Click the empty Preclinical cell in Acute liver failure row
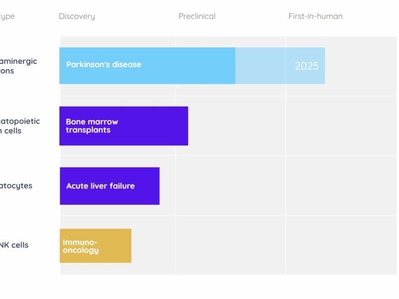 pos(230,185)
